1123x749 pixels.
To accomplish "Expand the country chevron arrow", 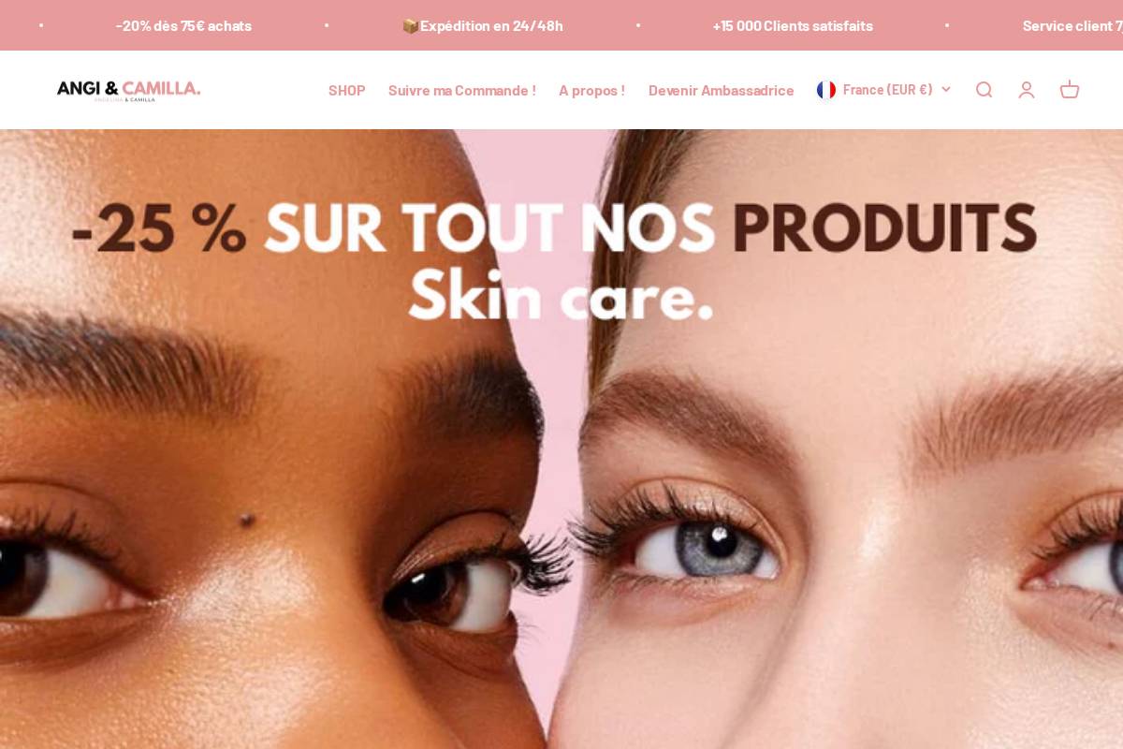I will click(945, 90).
